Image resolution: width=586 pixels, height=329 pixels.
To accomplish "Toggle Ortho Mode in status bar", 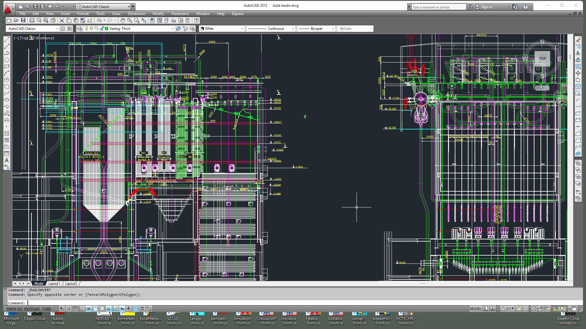I will click(x=81, y=309).
